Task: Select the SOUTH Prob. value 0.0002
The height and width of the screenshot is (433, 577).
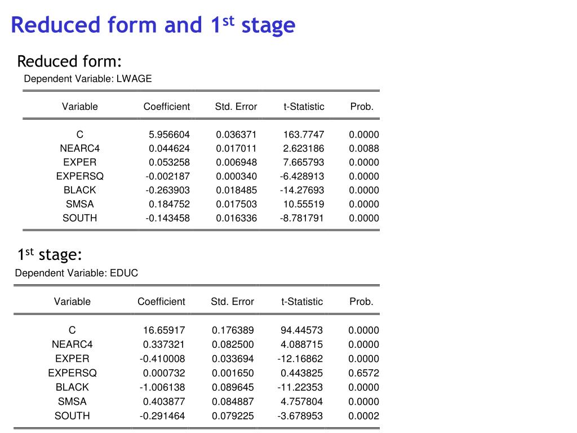Action: click(x=363, y=416)
